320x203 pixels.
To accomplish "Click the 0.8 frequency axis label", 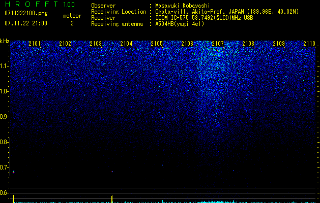I will pyautogui.click(x=4, y=142).
